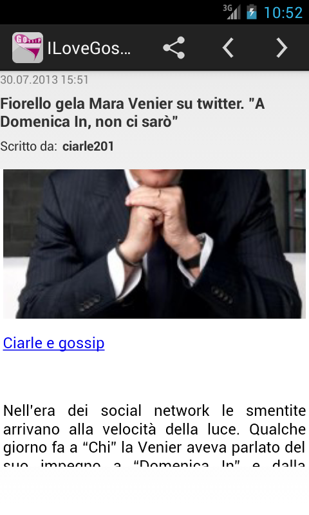Select the article headline about Fiorello

click(x=133, y=113)
